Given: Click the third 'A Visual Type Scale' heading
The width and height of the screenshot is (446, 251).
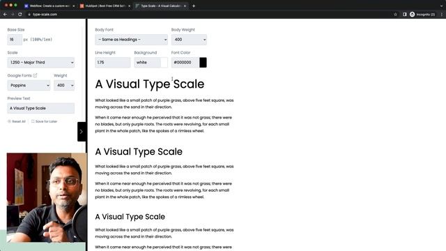Looking at the screenshot, I should [130, 217].
